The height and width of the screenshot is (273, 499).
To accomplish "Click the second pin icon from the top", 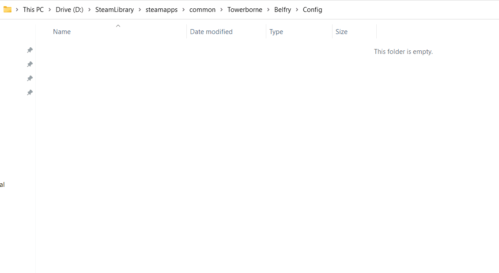I will coord(30,64).
